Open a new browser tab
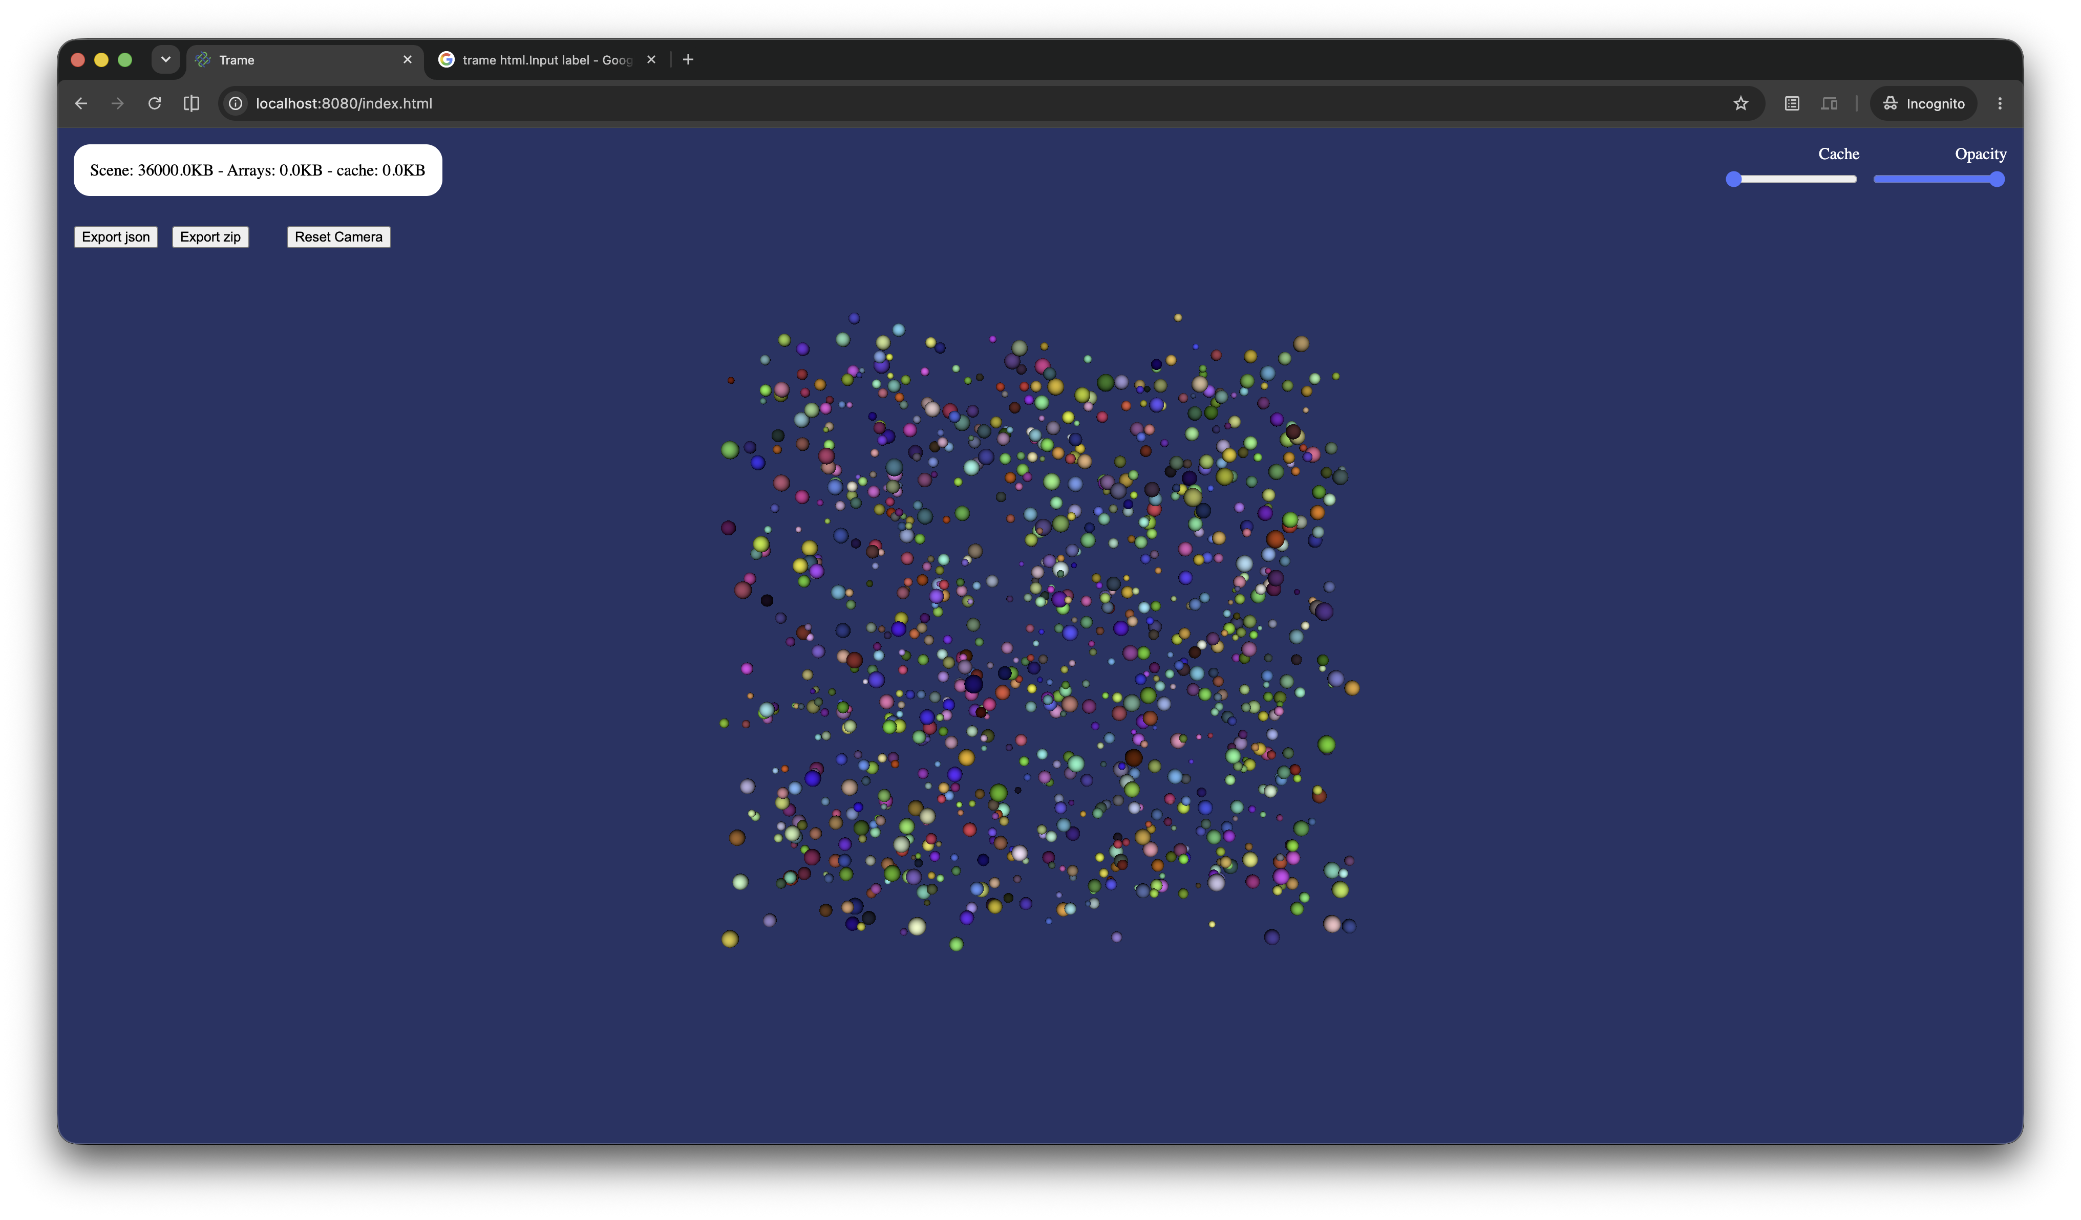The height and width of the screenshot is (1220, 2081). [x=688, y=59]
